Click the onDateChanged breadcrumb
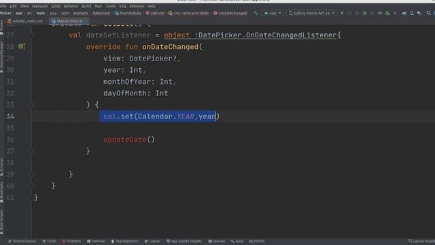This screenshot has height=245, width=435. pyautogui.click(x=230, y=13)
